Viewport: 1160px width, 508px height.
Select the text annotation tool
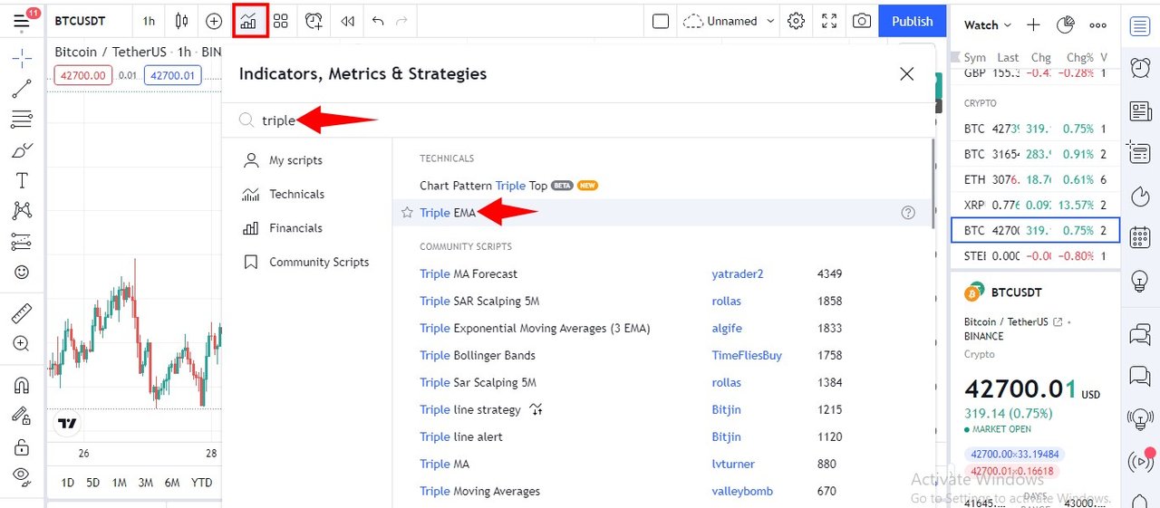[22, 181]
